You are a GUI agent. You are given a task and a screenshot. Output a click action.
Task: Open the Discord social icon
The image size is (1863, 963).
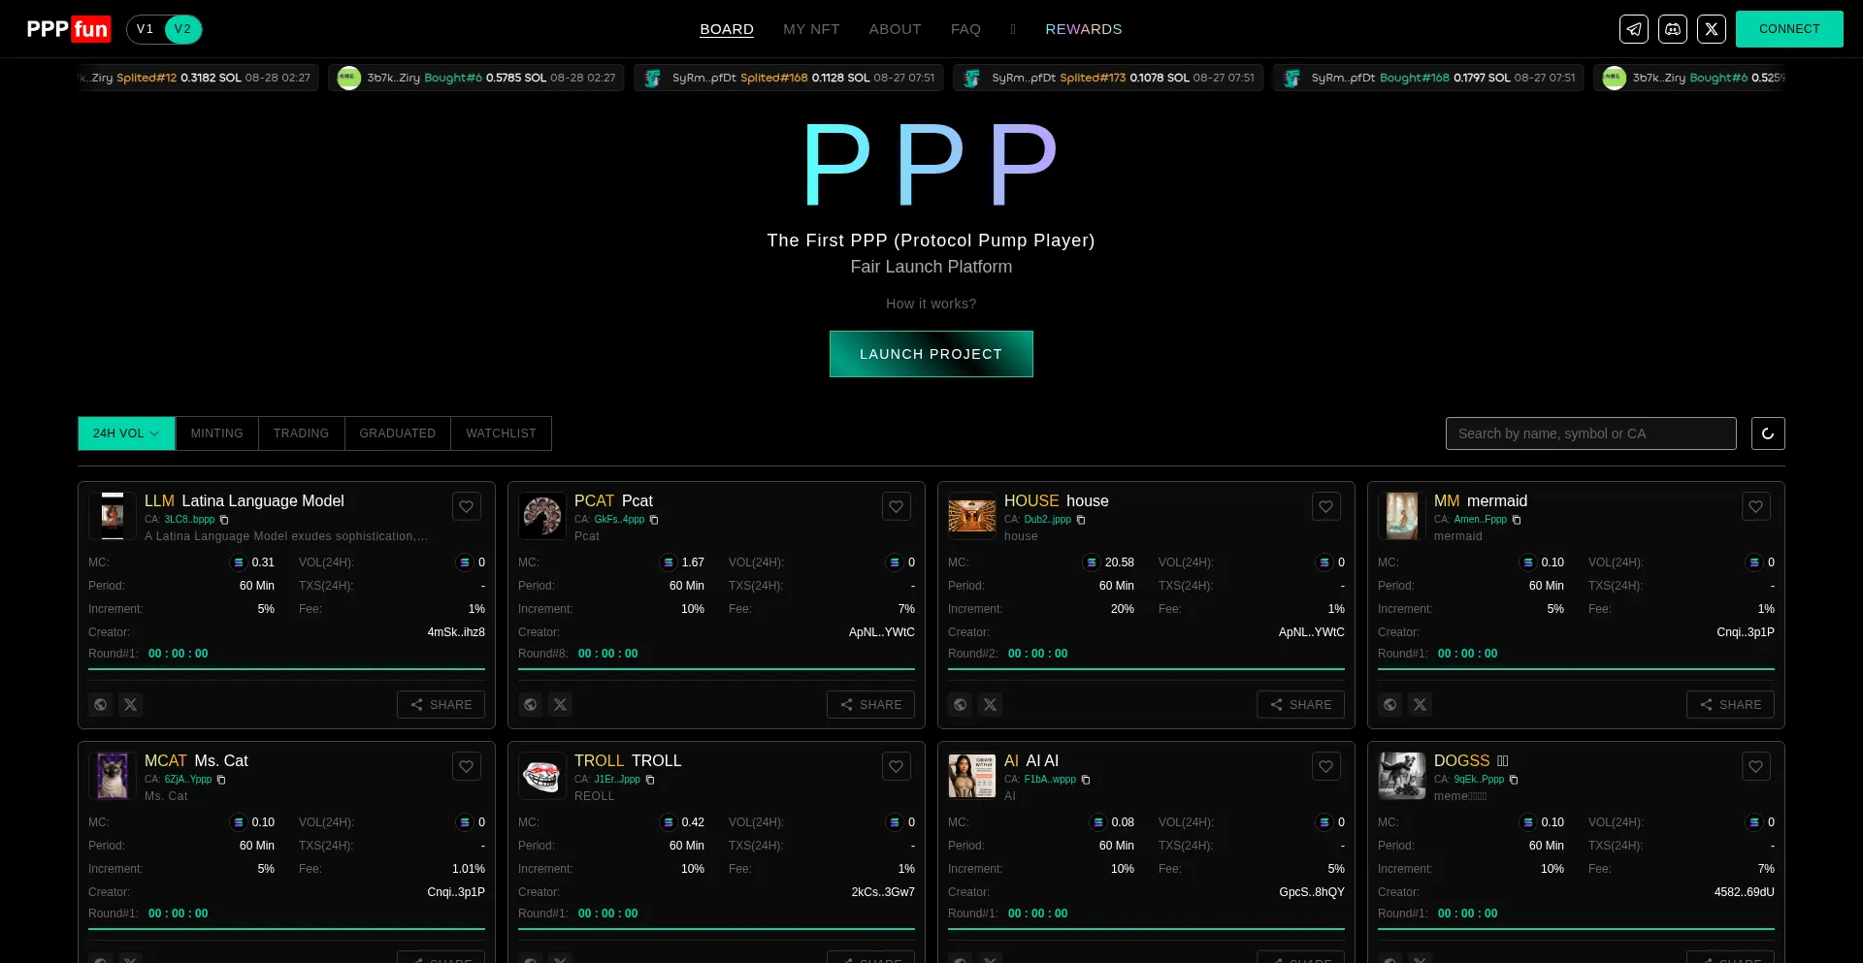click(x=1673, y=29)
